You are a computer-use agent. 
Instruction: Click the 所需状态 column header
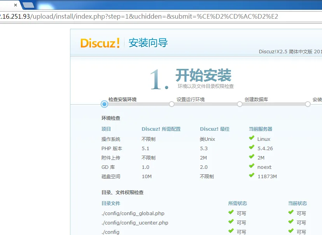click(x=238, y=203)
